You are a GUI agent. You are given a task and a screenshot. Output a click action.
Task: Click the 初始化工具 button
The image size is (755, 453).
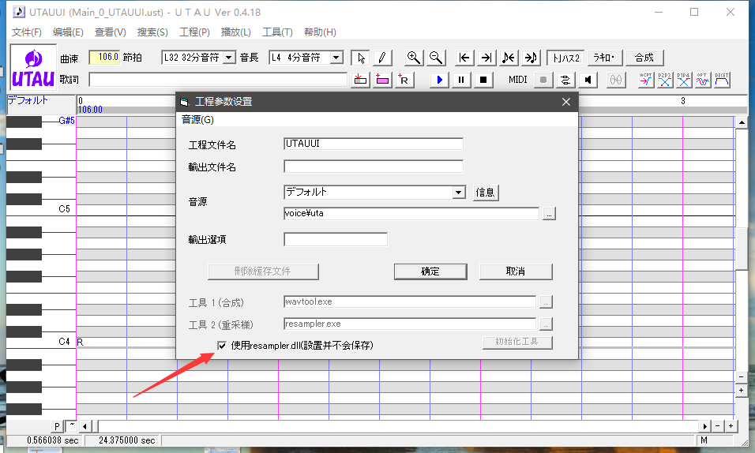pyautogui.click(x=517, y=342)
